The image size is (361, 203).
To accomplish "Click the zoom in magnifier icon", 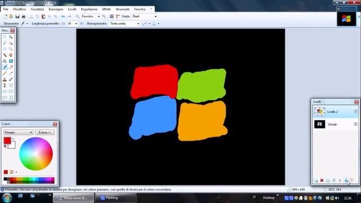I will pyautogui.click(x=104, y=16).
